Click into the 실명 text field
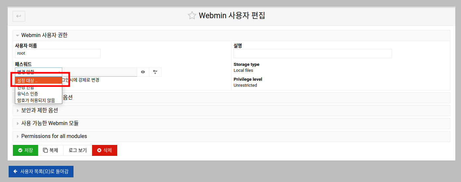The image size is (461, 182). (x=313, y=54)
